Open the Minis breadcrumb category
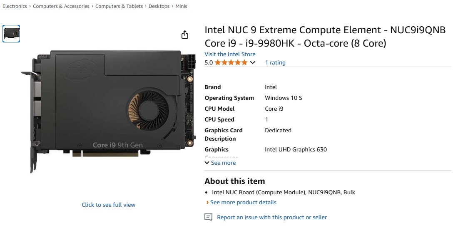This screenshot has height=228, width=453. (x=182, y=6)
